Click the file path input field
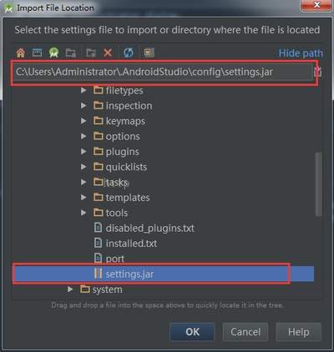Screen dimensions: 334x352 coord(163,72)
